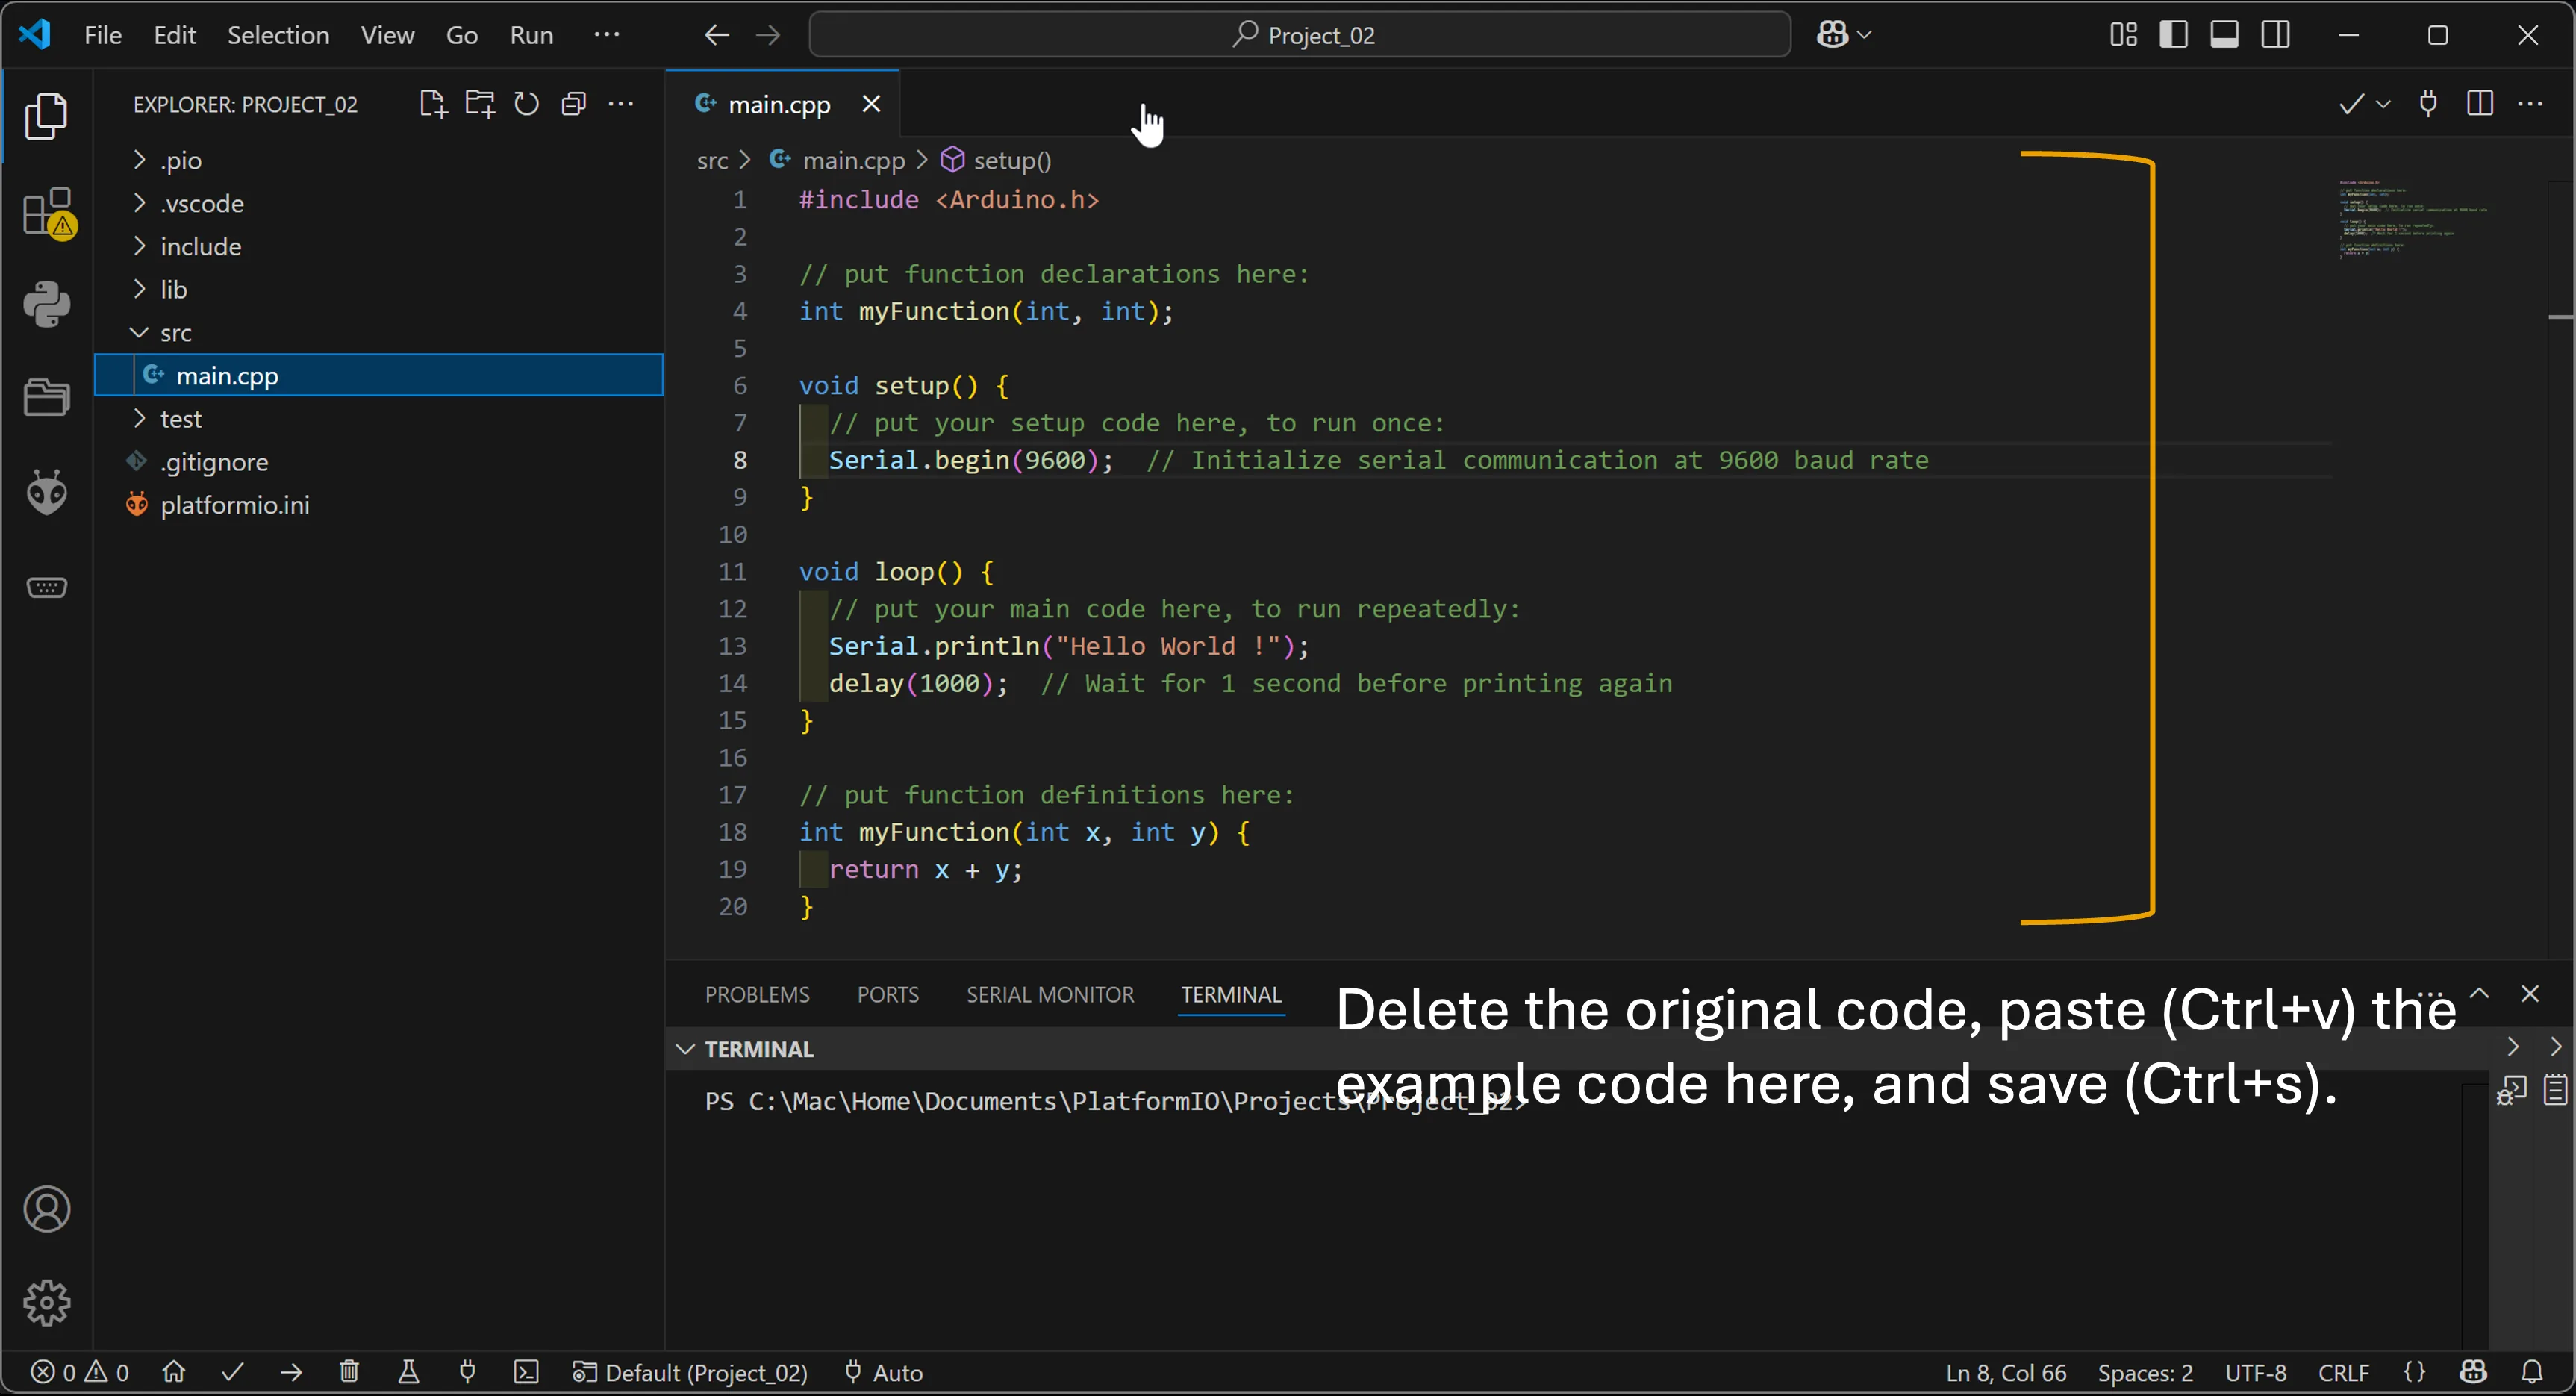Collapse the src folder

[378, 332]
